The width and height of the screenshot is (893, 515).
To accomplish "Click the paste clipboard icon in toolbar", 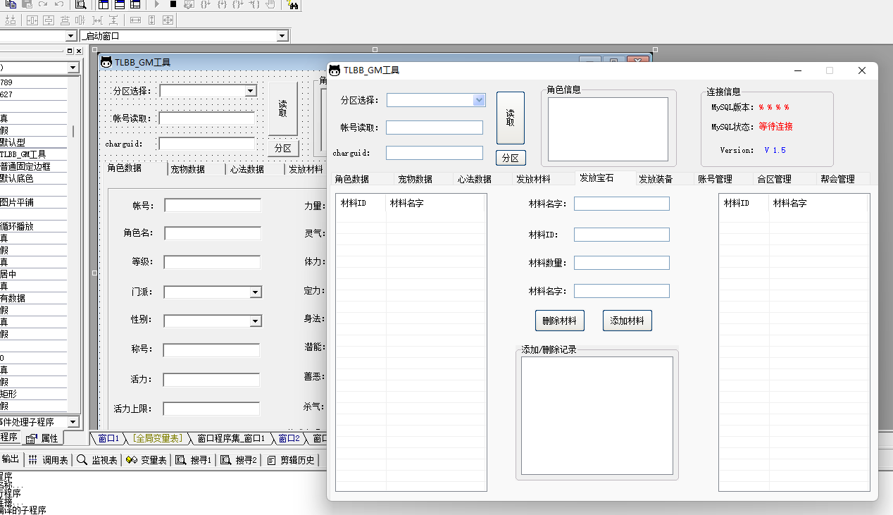I will (x=26, y=4).
